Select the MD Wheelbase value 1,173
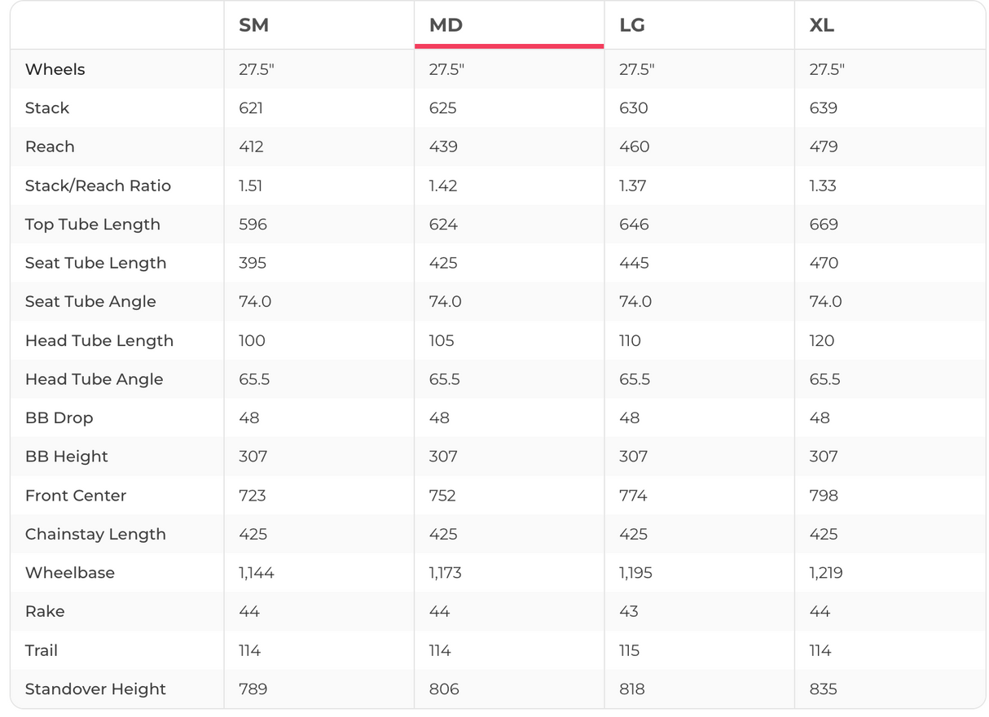The height and width of the screenshot is (717, 989). (x=445, y=573)
